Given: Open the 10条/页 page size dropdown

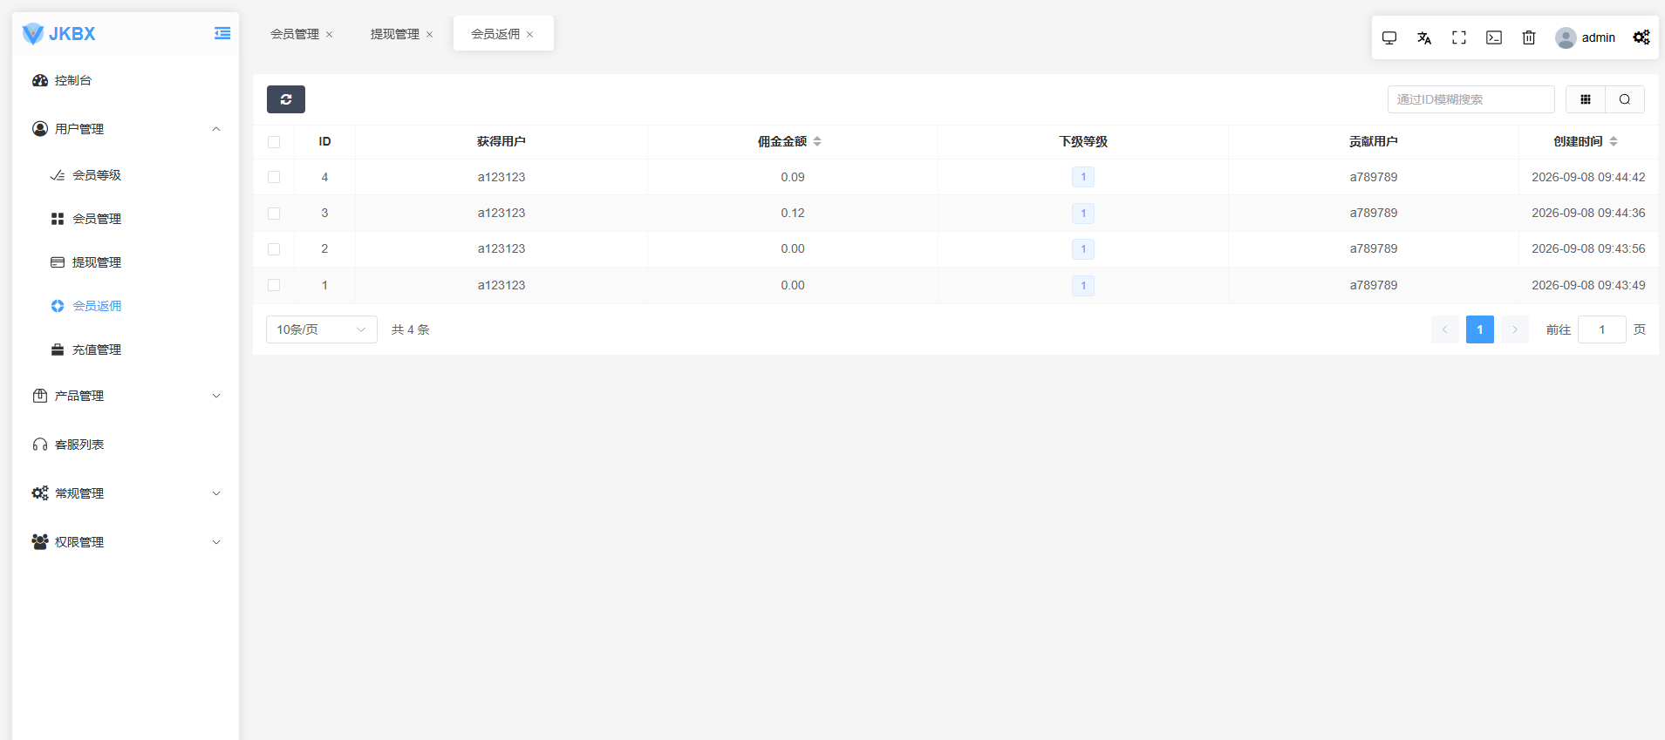Looking at the screenshot, I should pyautogui.click(x=322, y=329).
